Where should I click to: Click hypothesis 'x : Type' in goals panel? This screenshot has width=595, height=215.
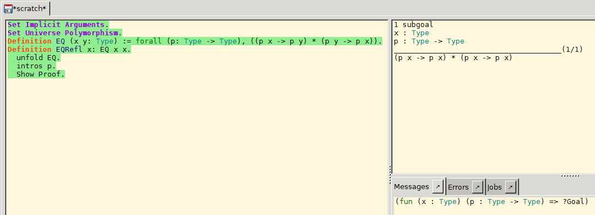point(412,33)
